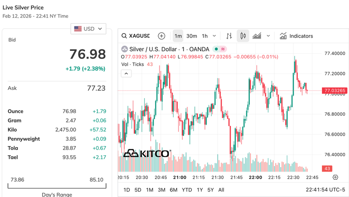Select the YTD date range
The height and width of the screenshot is (197, 349).
pos(186,190)
